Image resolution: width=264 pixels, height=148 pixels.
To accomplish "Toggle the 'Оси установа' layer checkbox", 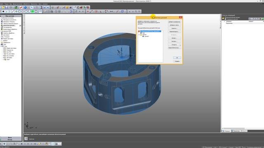I will click(4, 55).
